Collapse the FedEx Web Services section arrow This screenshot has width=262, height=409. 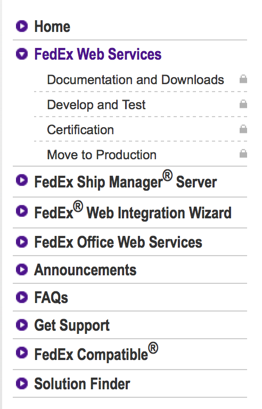pyautogui.click(x=22, y=54)
